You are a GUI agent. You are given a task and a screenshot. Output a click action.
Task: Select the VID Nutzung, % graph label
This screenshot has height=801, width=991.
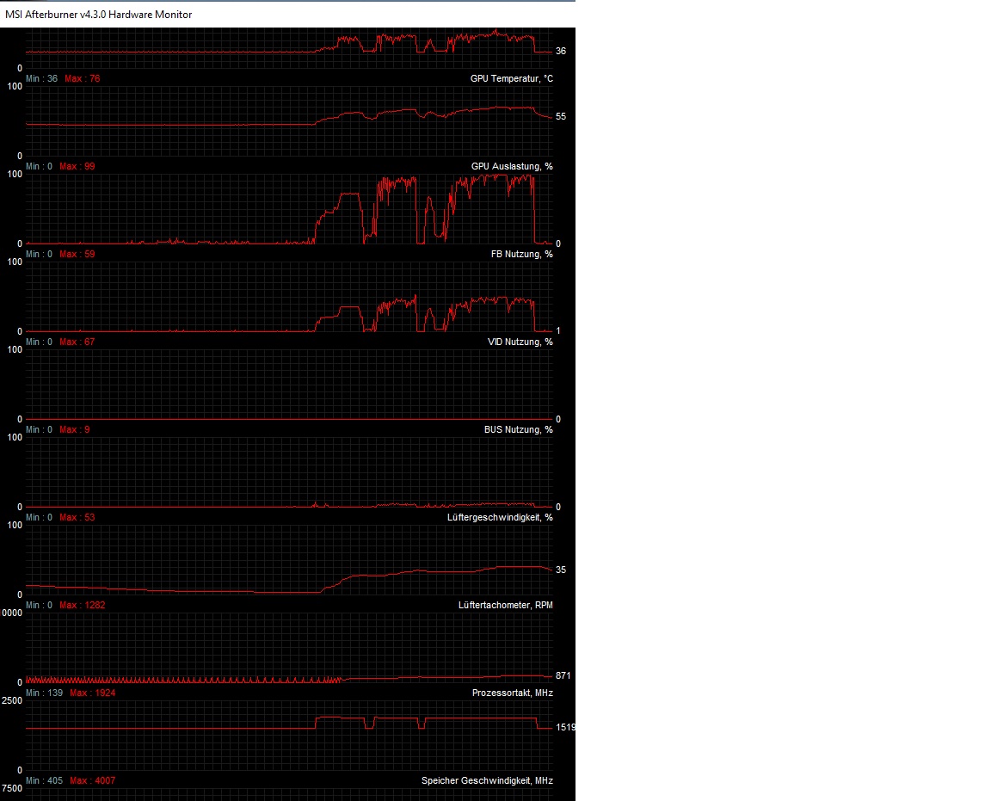pos(520,342)
